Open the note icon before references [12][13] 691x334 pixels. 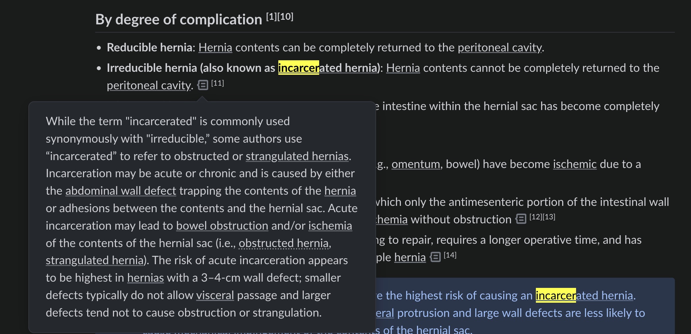(x=521, y=219)
